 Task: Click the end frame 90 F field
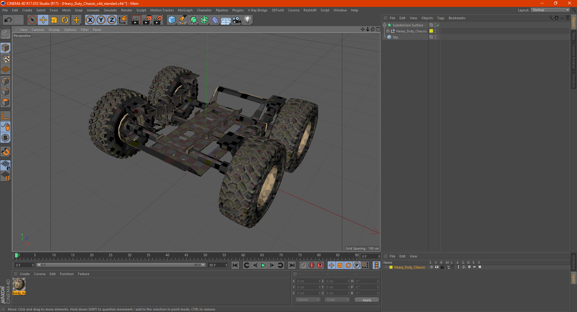(218, 265)
